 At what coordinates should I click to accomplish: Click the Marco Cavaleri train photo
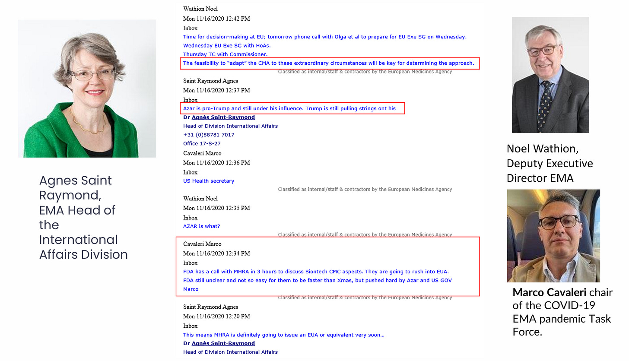point(553,236)
